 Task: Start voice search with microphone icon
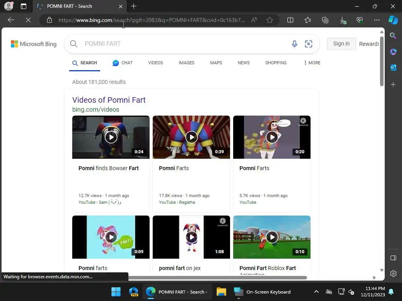(294, 44)
